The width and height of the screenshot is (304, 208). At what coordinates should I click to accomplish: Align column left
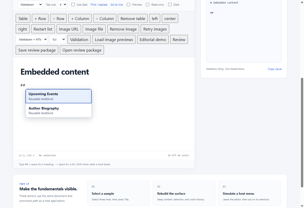tap(155, 18)
